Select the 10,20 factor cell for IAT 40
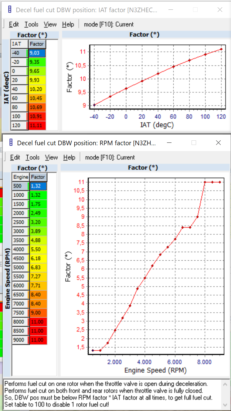Image resolution: width=231 pixels, height=411 pixels. [37, 89]
